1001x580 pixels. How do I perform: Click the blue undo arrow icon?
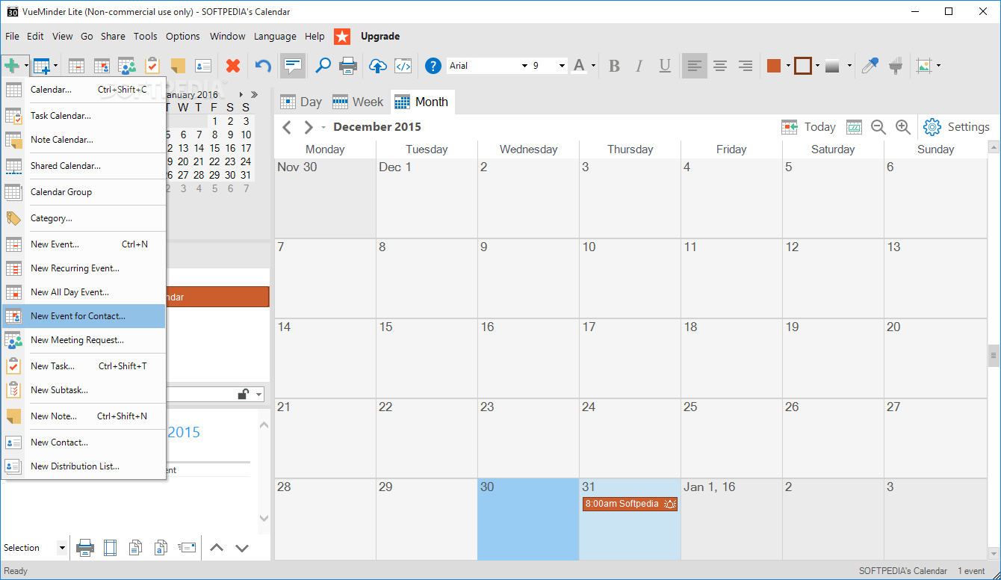(263, 66)
